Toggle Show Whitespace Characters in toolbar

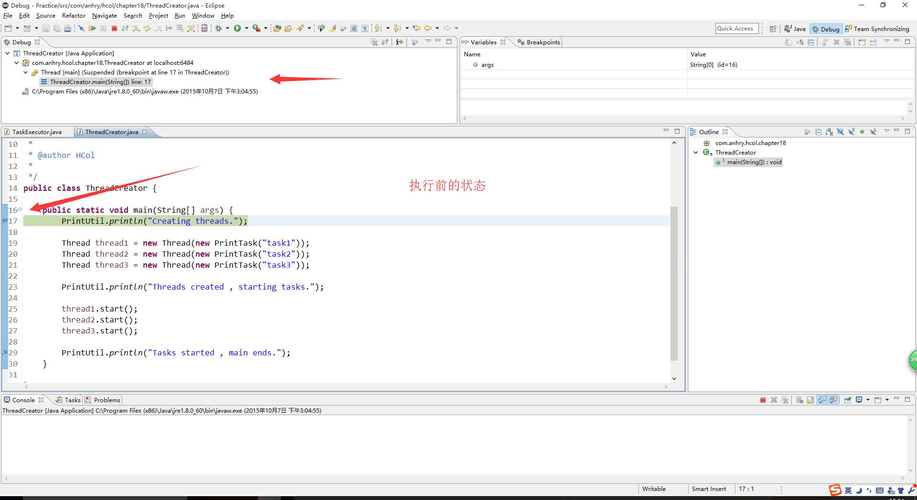pyautogui.click(x=364, y=28)
